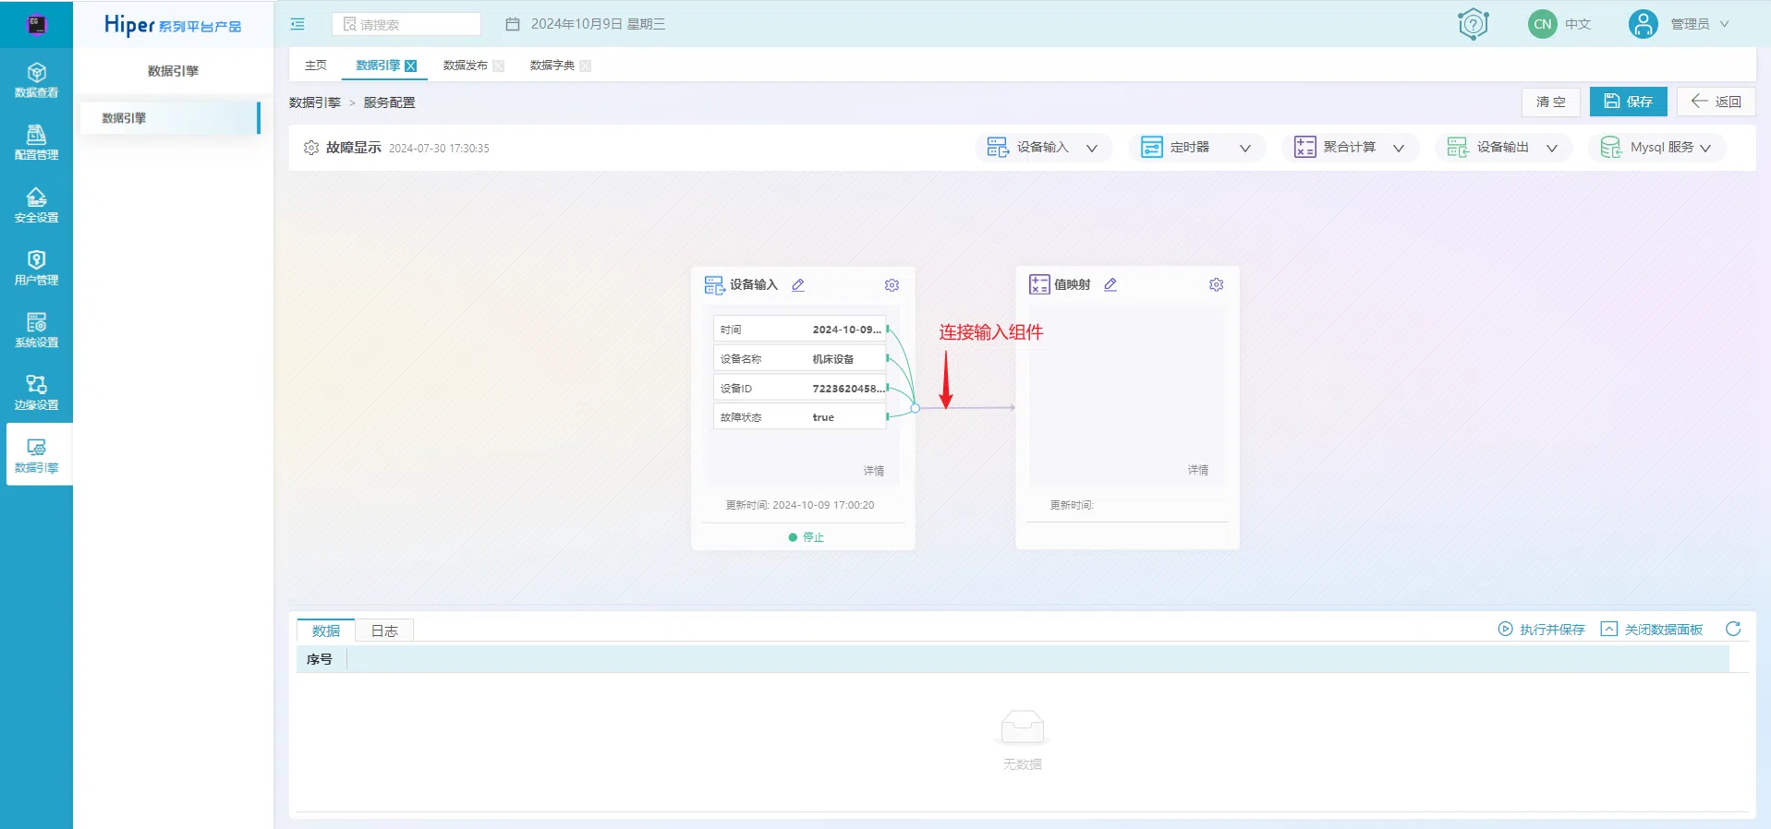This screenshot has width=1771, height=829.
Task: Click the app logo at top-left corner
Action: 36,24
